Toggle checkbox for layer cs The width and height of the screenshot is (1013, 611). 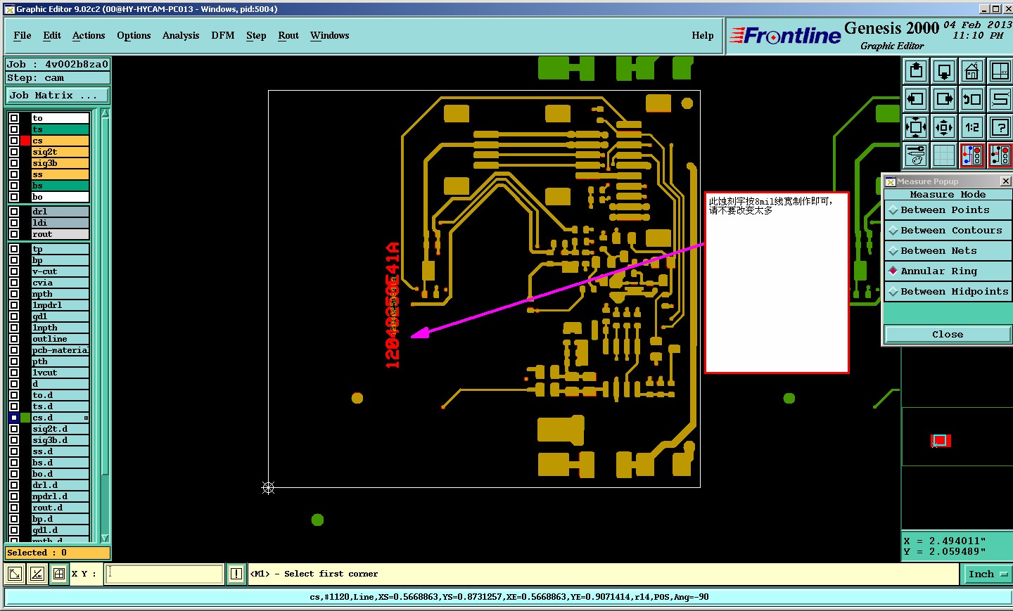14,141
